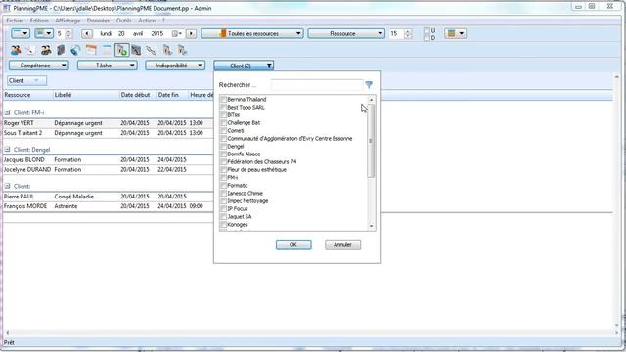Cancel the filter with Annuler
626x352 pixels.
(x=342, y=244)
